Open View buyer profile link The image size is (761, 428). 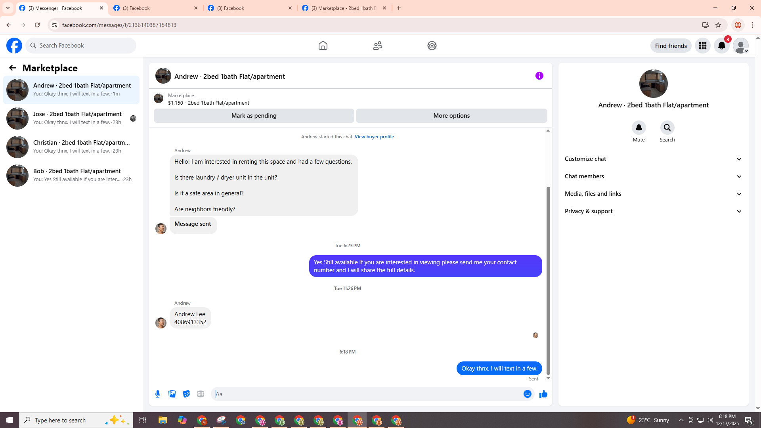(x=374, y=137)
